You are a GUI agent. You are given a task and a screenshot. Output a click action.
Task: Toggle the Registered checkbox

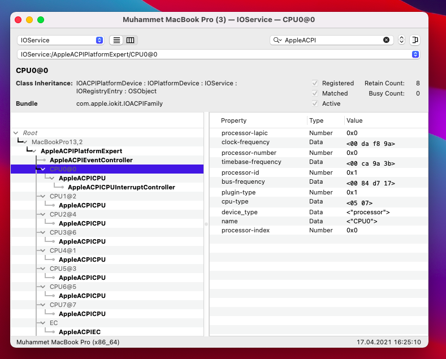coord(315,83)
